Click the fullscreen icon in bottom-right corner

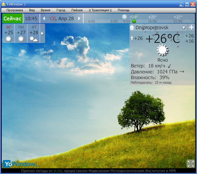pos(190,163)
